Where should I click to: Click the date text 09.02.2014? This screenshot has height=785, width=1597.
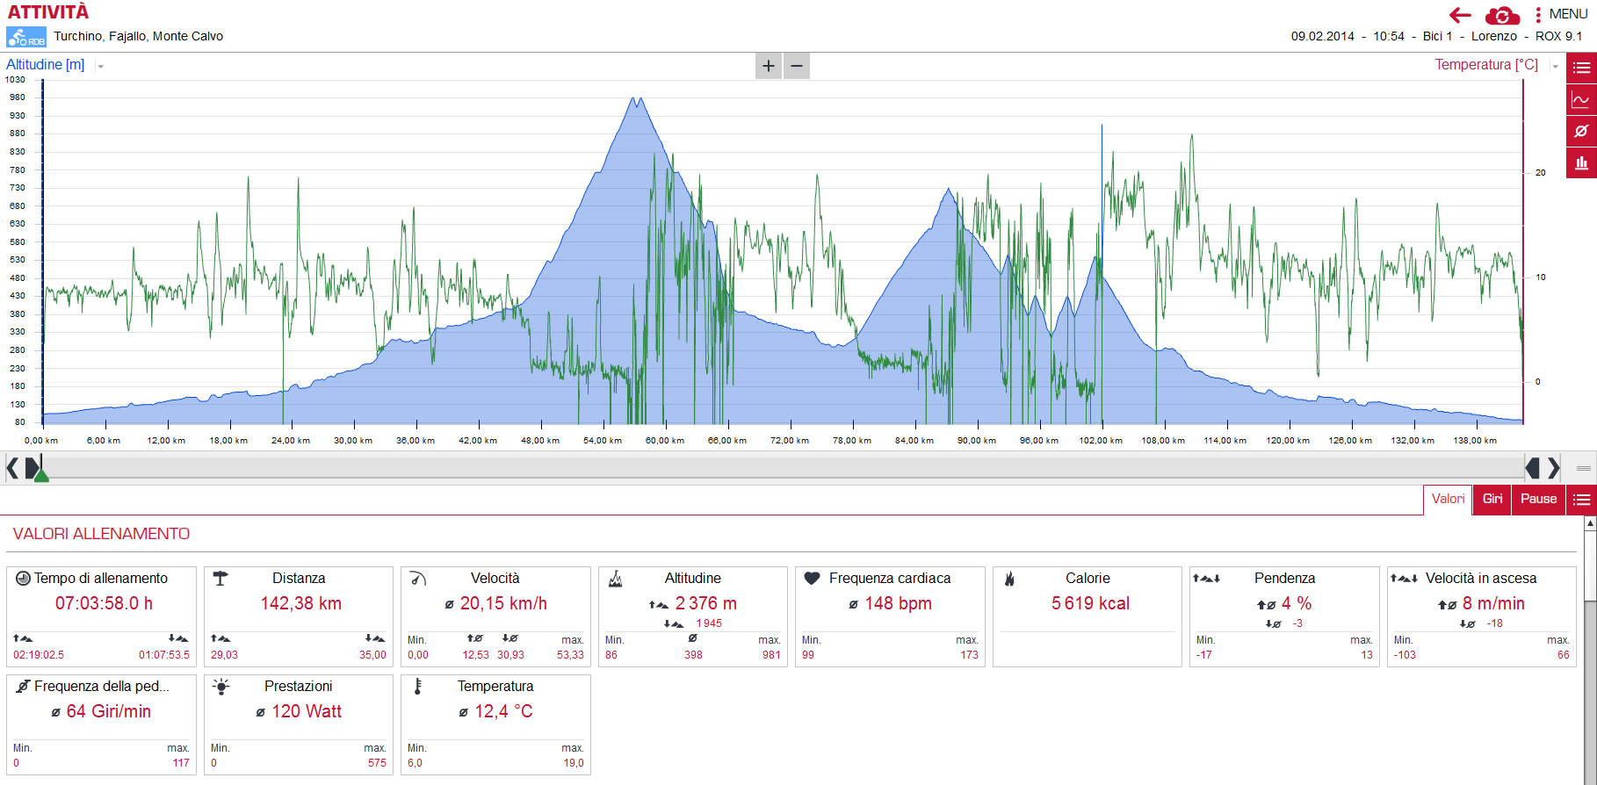(1322, 36)
